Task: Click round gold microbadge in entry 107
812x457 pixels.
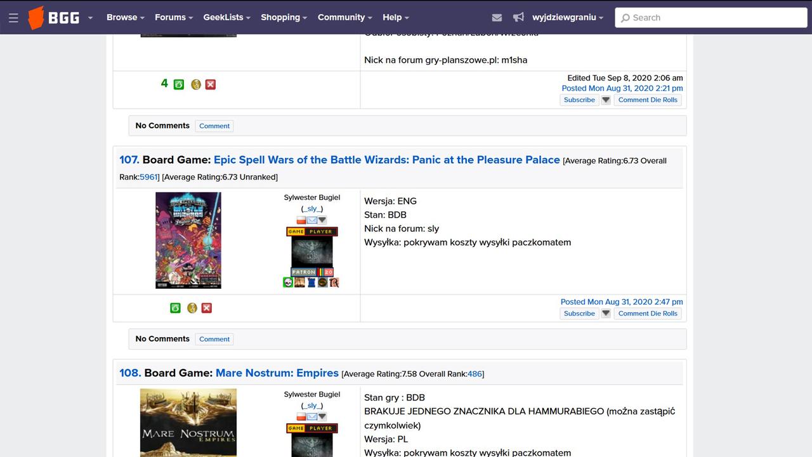Action: pyautogui.click(x=323, y=282)
